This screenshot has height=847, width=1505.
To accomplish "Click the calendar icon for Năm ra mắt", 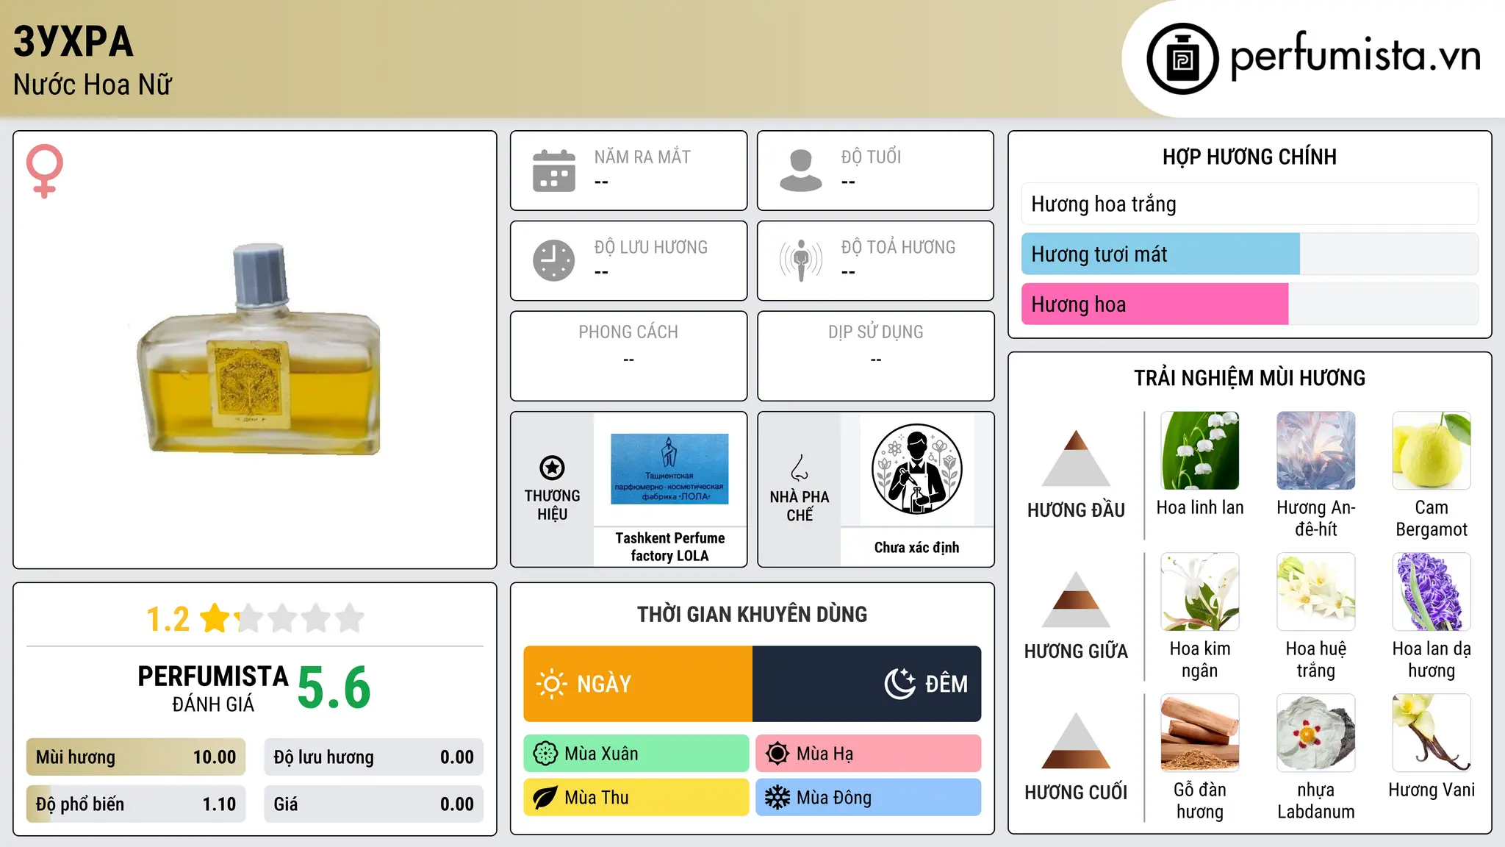I will 554,171.
